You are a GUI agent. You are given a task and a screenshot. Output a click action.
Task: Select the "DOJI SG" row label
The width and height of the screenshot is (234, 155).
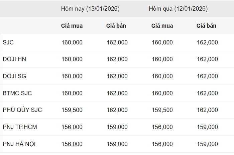click(14, 76)
